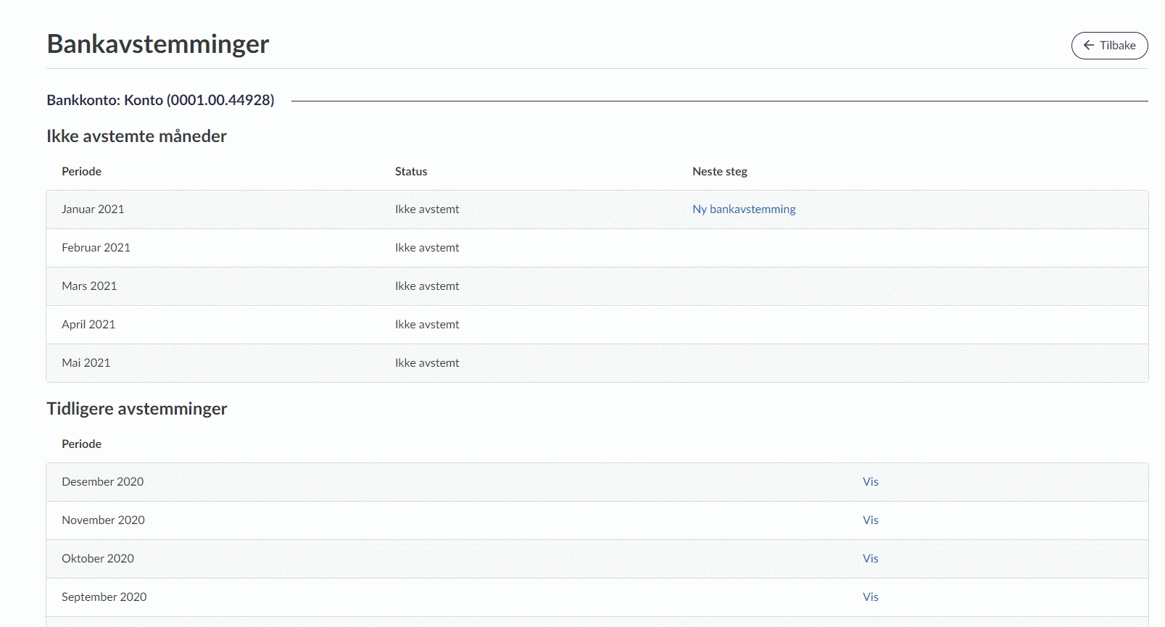Click the Status column header

pyautogui.click(x=411, y=171)
